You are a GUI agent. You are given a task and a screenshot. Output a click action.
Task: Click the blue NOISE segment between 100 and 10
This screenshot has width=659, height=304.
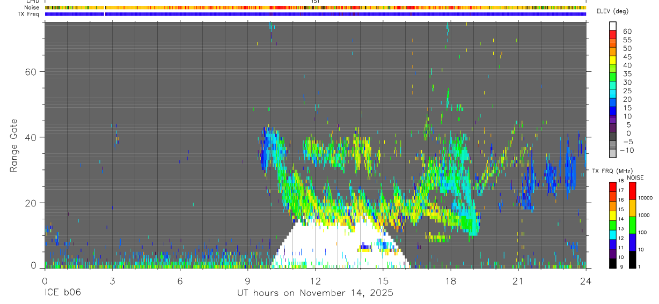tap(632, 242)
